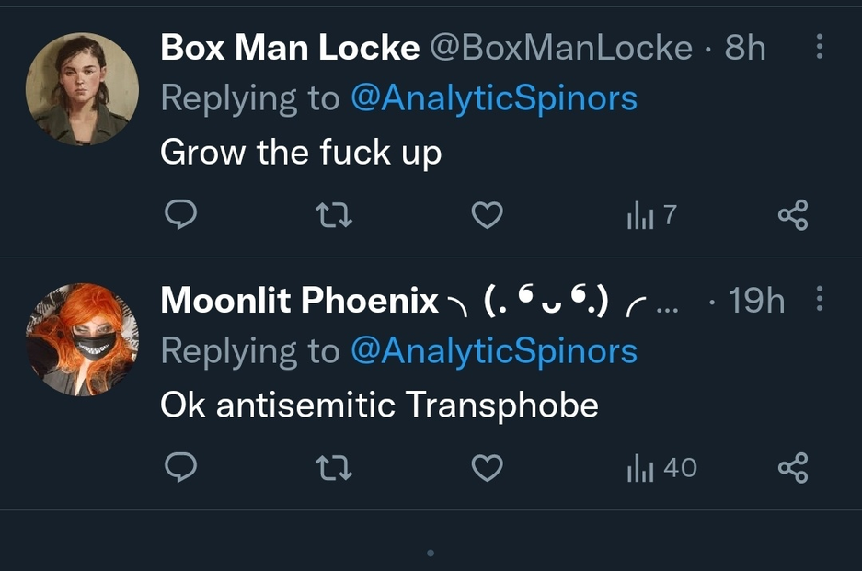This screenshot has width=862, height=571.
Task: Click the Box Man Locke display name
Action: tap(290, 48)
